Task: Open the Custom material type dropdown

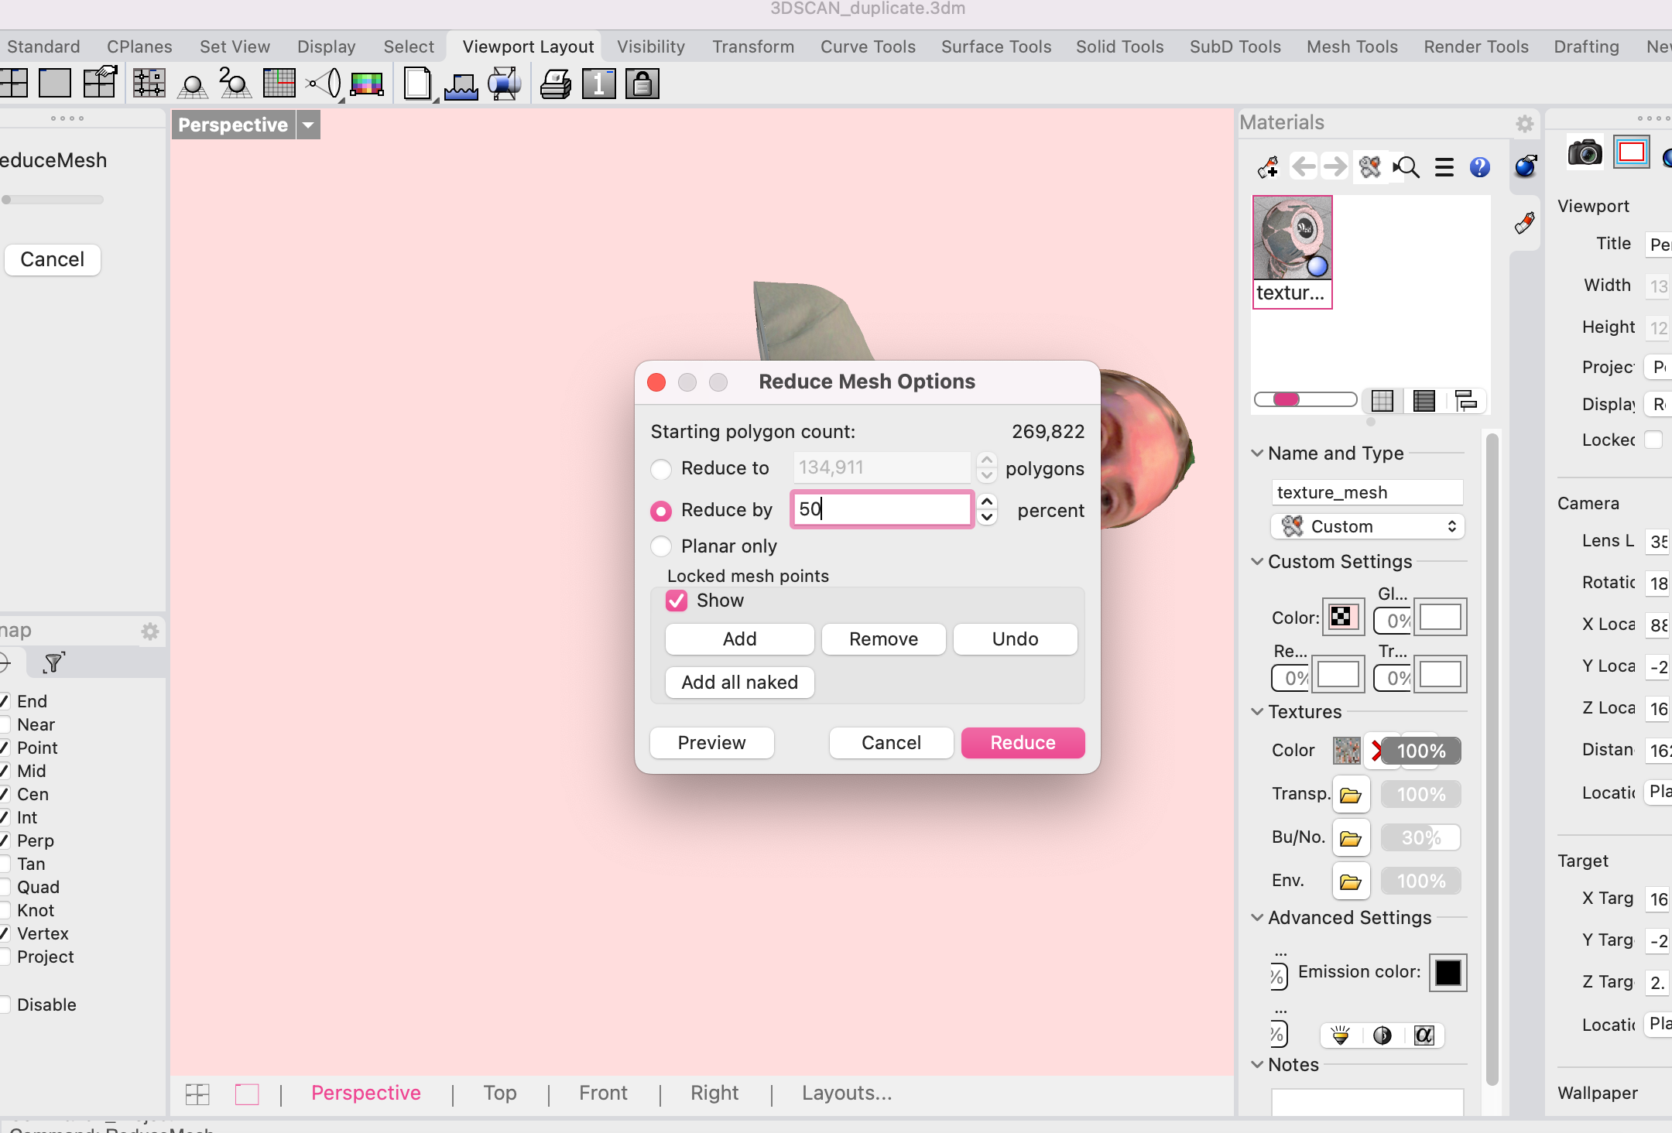Action: coord(1368,526)
